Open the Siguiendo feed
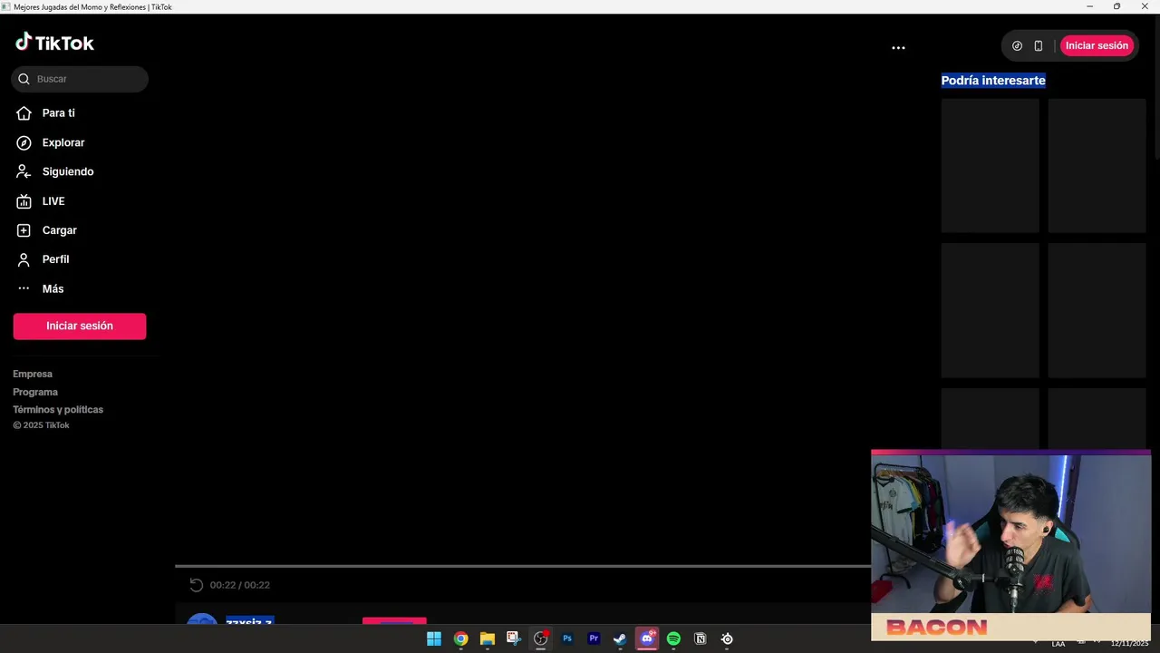The height and width of the screenshot is (653, 1160). pos(67,171)
